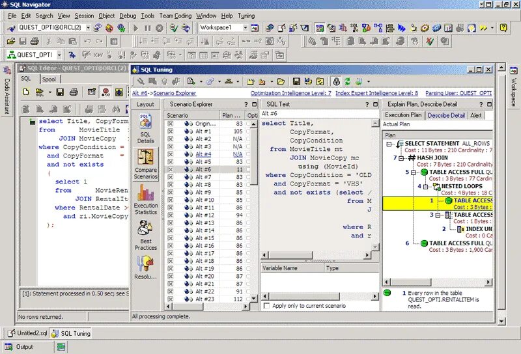Click the Rollback icon in session toolbar
This screenshot has width=521, height=354.
click(186, 28)
